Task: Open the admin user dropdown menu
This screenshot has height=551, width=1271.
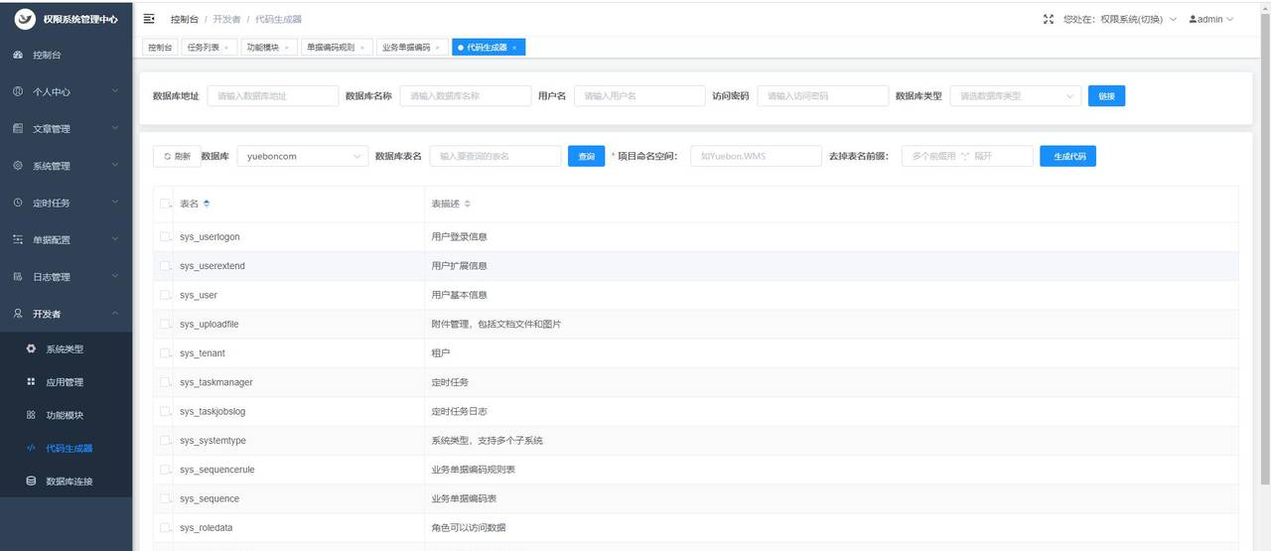Action: pos(1211,19)
